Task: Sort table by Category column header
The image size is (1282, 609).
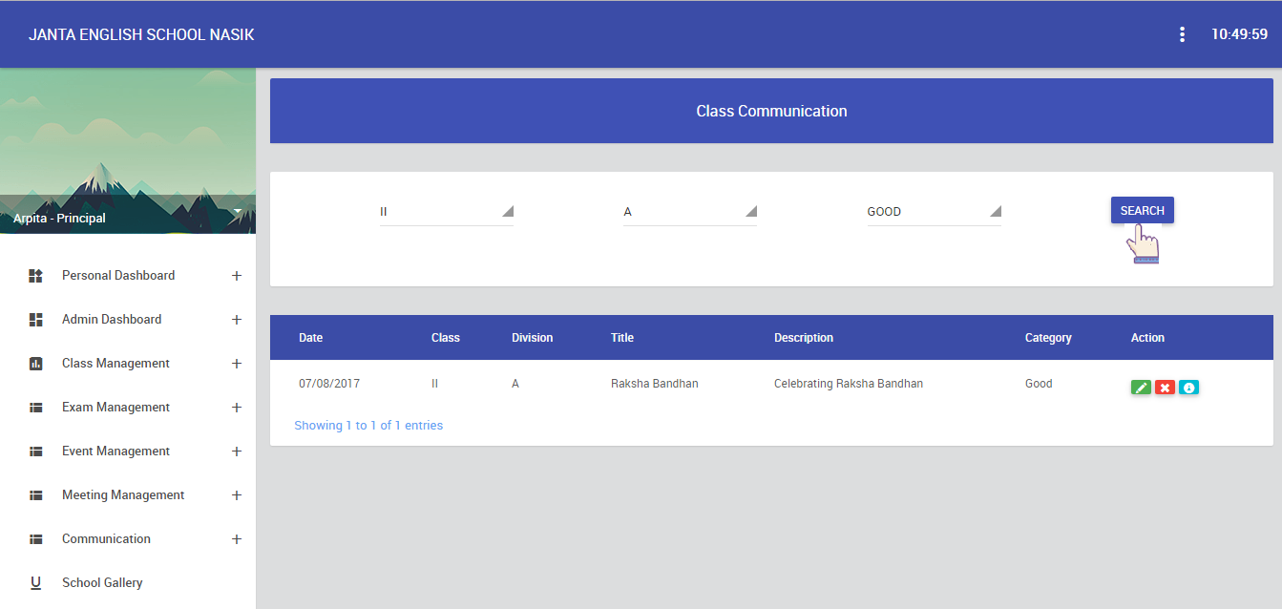Action: (x=1048, y=338)
